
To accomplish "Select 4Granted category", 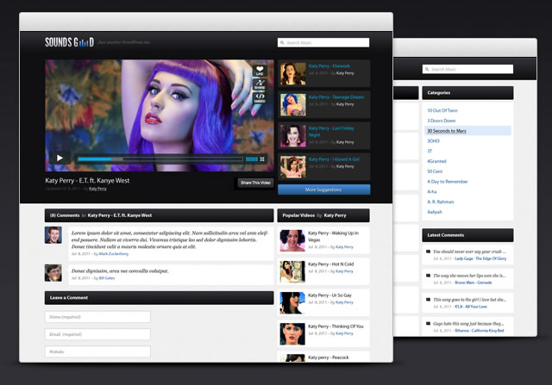I will pyautogui.click(x=437, y=161).
